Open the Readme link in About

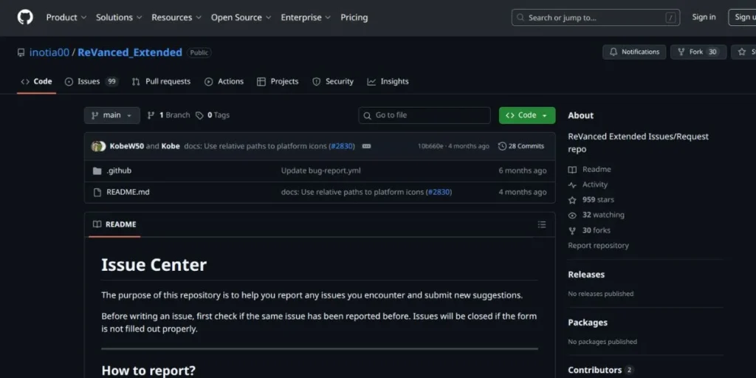tap(590, 169)
